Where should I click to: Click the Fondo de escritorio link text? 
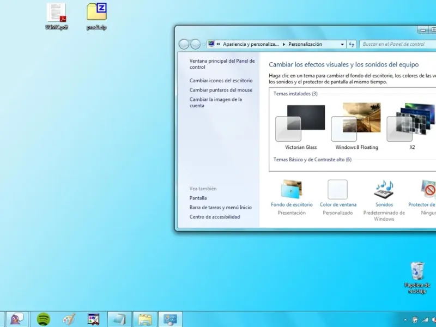[292, 205]
